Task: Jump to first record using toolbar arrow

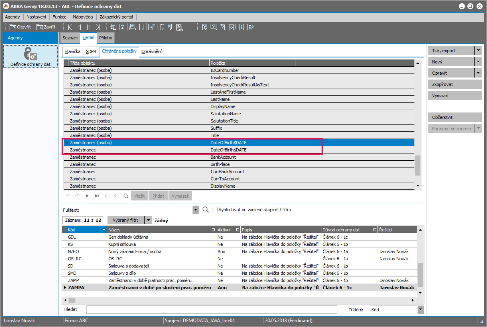Action: coord(70,27)
